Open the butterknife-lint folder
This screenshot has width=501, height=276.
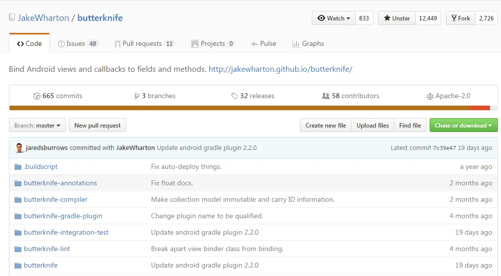(x=47, y=249)
